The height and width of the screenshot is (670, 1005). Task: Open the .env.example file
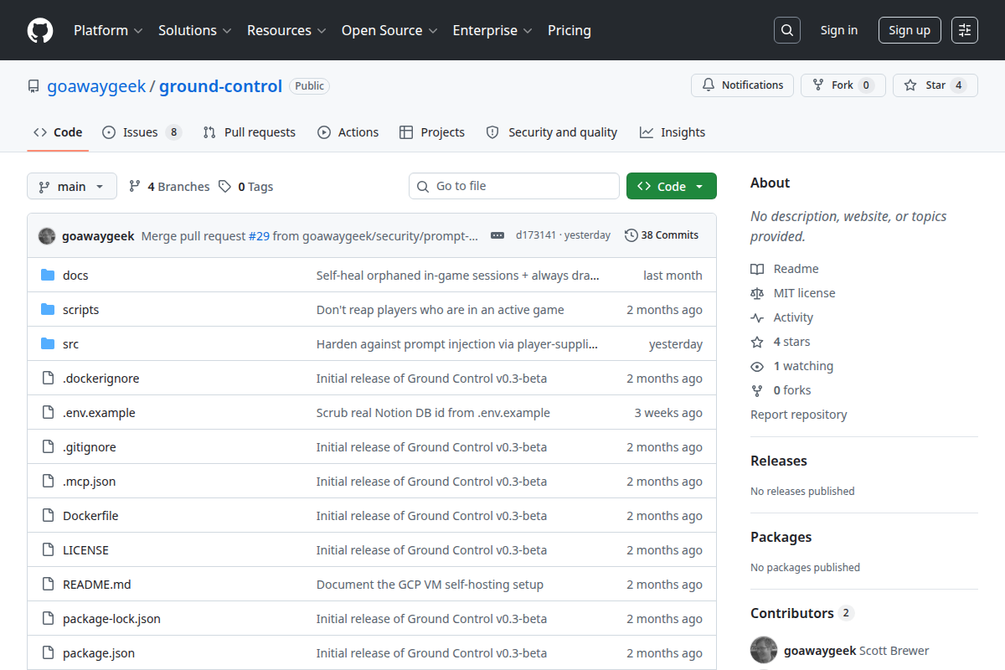coord(99,413)
